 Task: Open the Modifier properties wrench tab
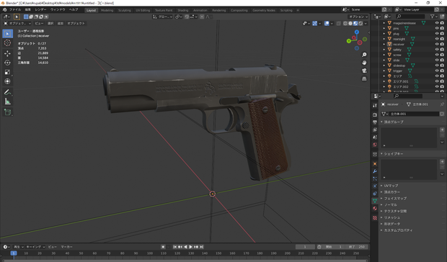tap(375, 171)
